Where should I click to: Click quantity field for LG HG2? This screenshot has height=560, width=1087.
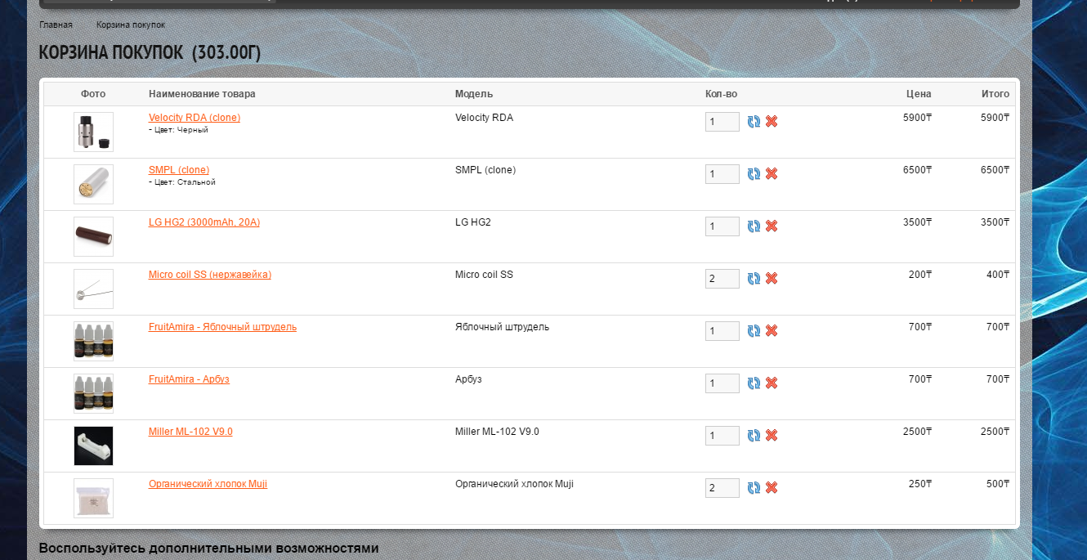point(722,226)
